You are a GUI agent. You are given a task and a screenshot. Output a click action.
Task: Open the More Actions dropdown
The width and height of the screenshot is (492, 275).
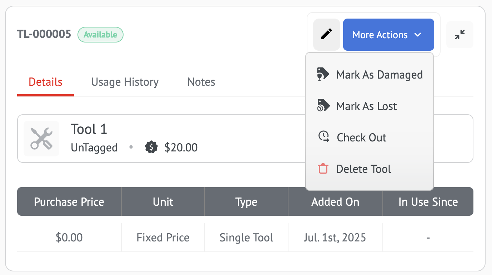coord(380,35)
